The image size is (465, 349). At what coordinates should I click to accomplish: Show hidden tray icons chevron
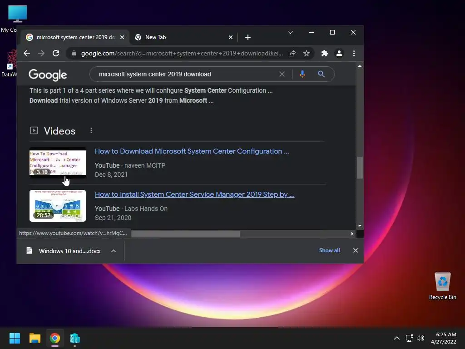396,338
